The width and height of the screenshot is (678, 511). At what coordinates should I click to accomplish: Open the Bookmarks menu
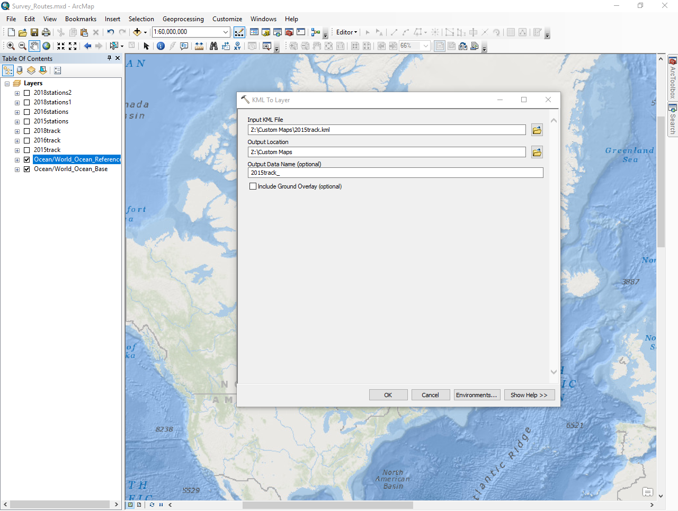click(x=81, y=19)
